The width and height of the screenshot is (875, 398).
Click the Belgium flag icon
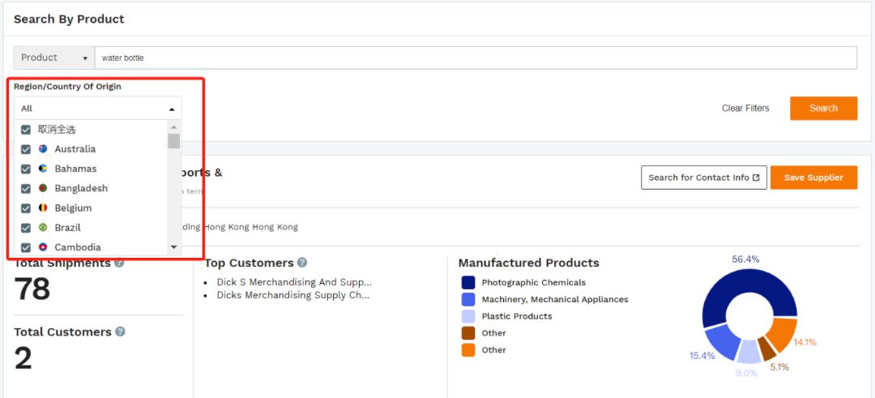[x=43, y=208]
